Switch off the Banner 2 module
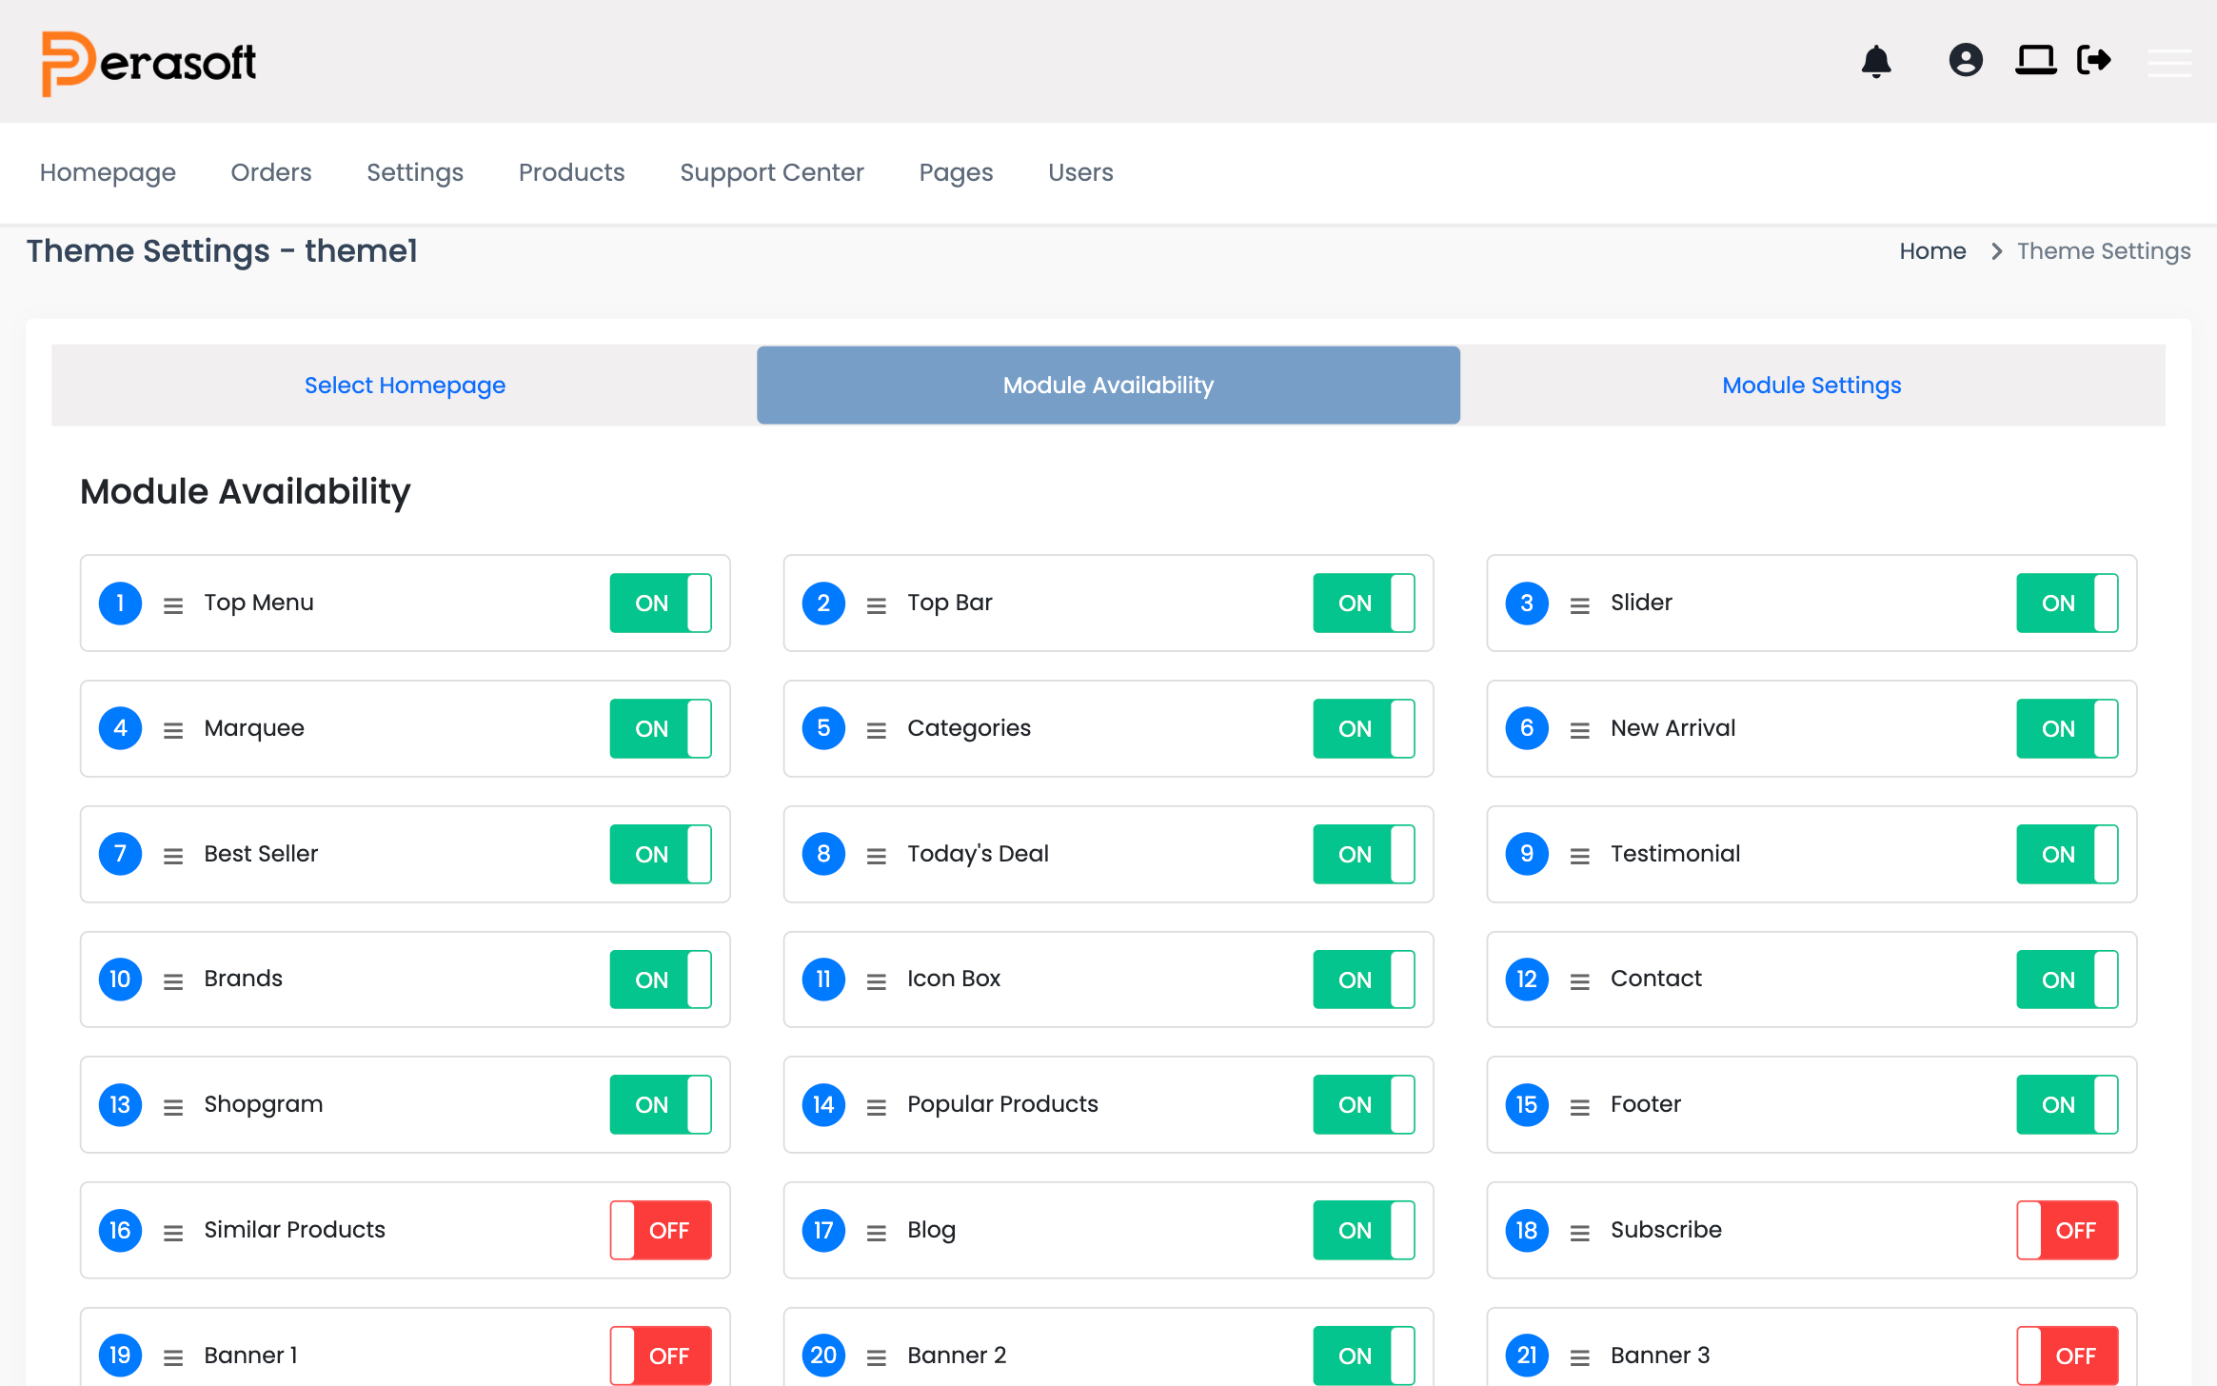This screenshot has width=2217, height=1386. 1364,1356
